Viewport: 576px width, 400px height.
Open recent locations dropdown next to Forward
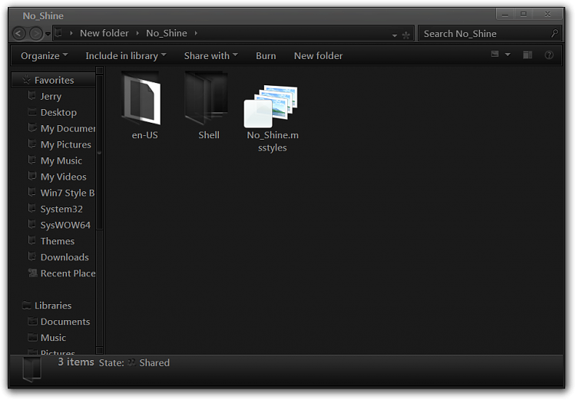48,34
